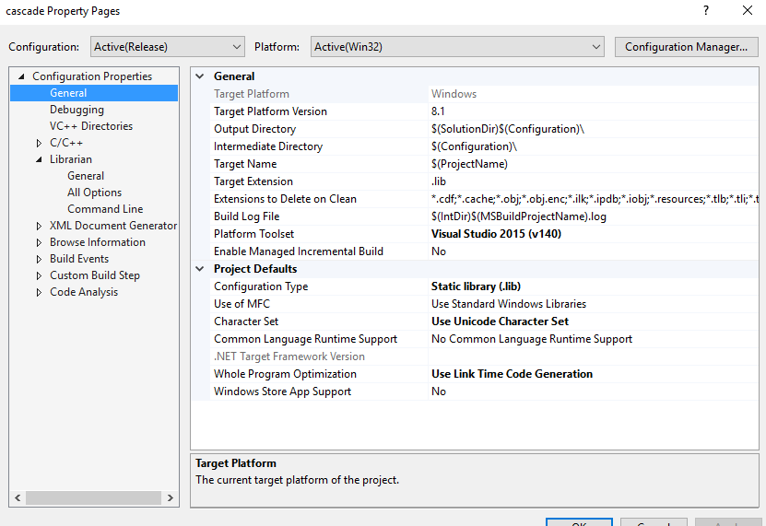
Task: Expand Custom Build Step node
Action: point(39,276)
